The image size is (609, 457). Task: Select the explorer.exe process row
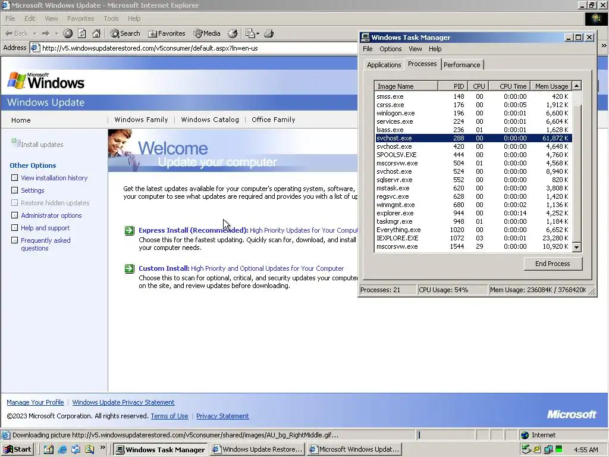[x=473, y=213]
